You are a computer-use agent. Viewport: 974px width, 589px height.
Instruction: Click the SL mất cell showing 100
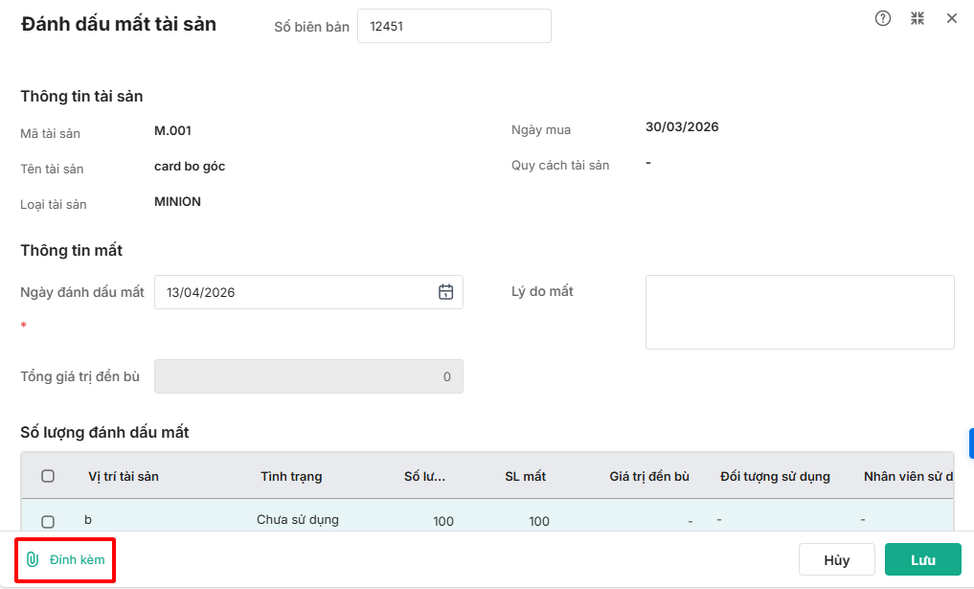click(538, 521)
